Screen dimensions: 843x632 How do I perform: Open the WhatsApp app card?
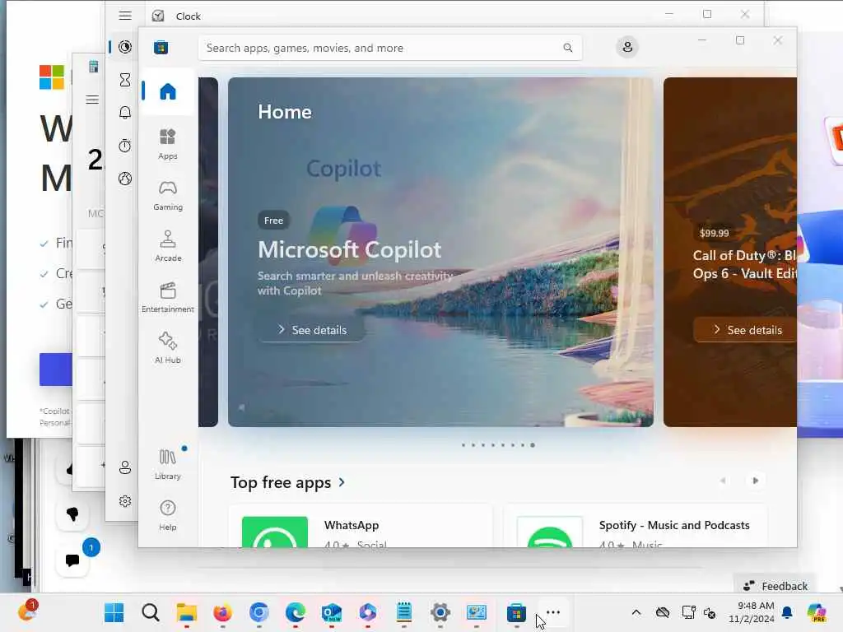click(361, 526)
